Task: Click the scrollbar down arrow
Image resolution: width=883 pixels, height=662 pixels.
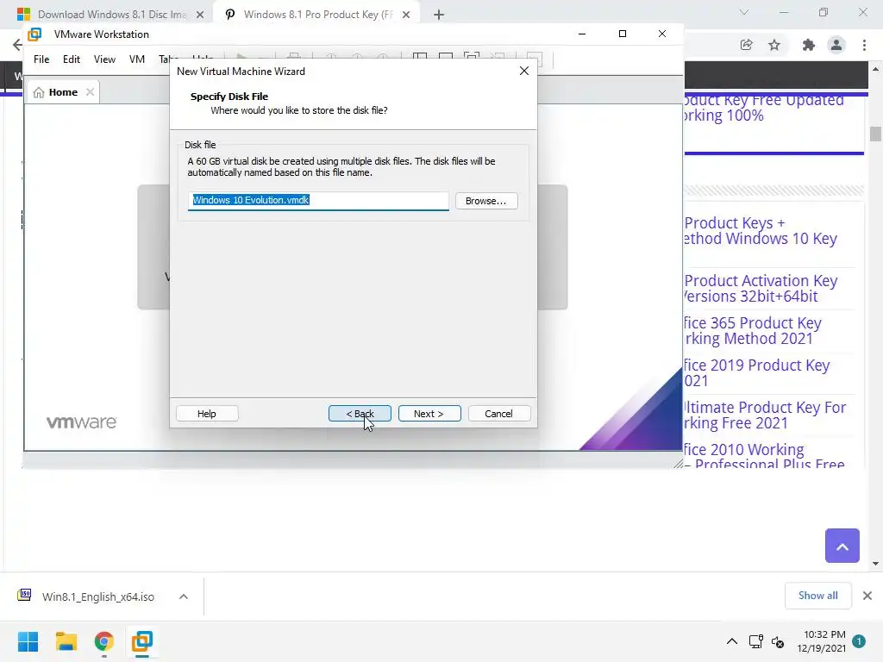Action: (875, 563)
